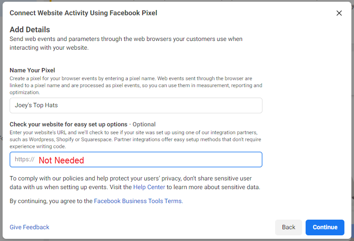354x241 pixels.
Task: Click the integration partners description paragraph
Action: (x=136, y=139)
